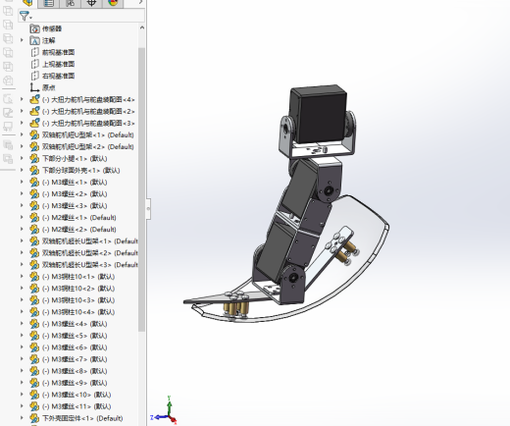The image size is (510, 426).
Task: Select the M3螺丝<8> part icon
Action: pos(34,371)
